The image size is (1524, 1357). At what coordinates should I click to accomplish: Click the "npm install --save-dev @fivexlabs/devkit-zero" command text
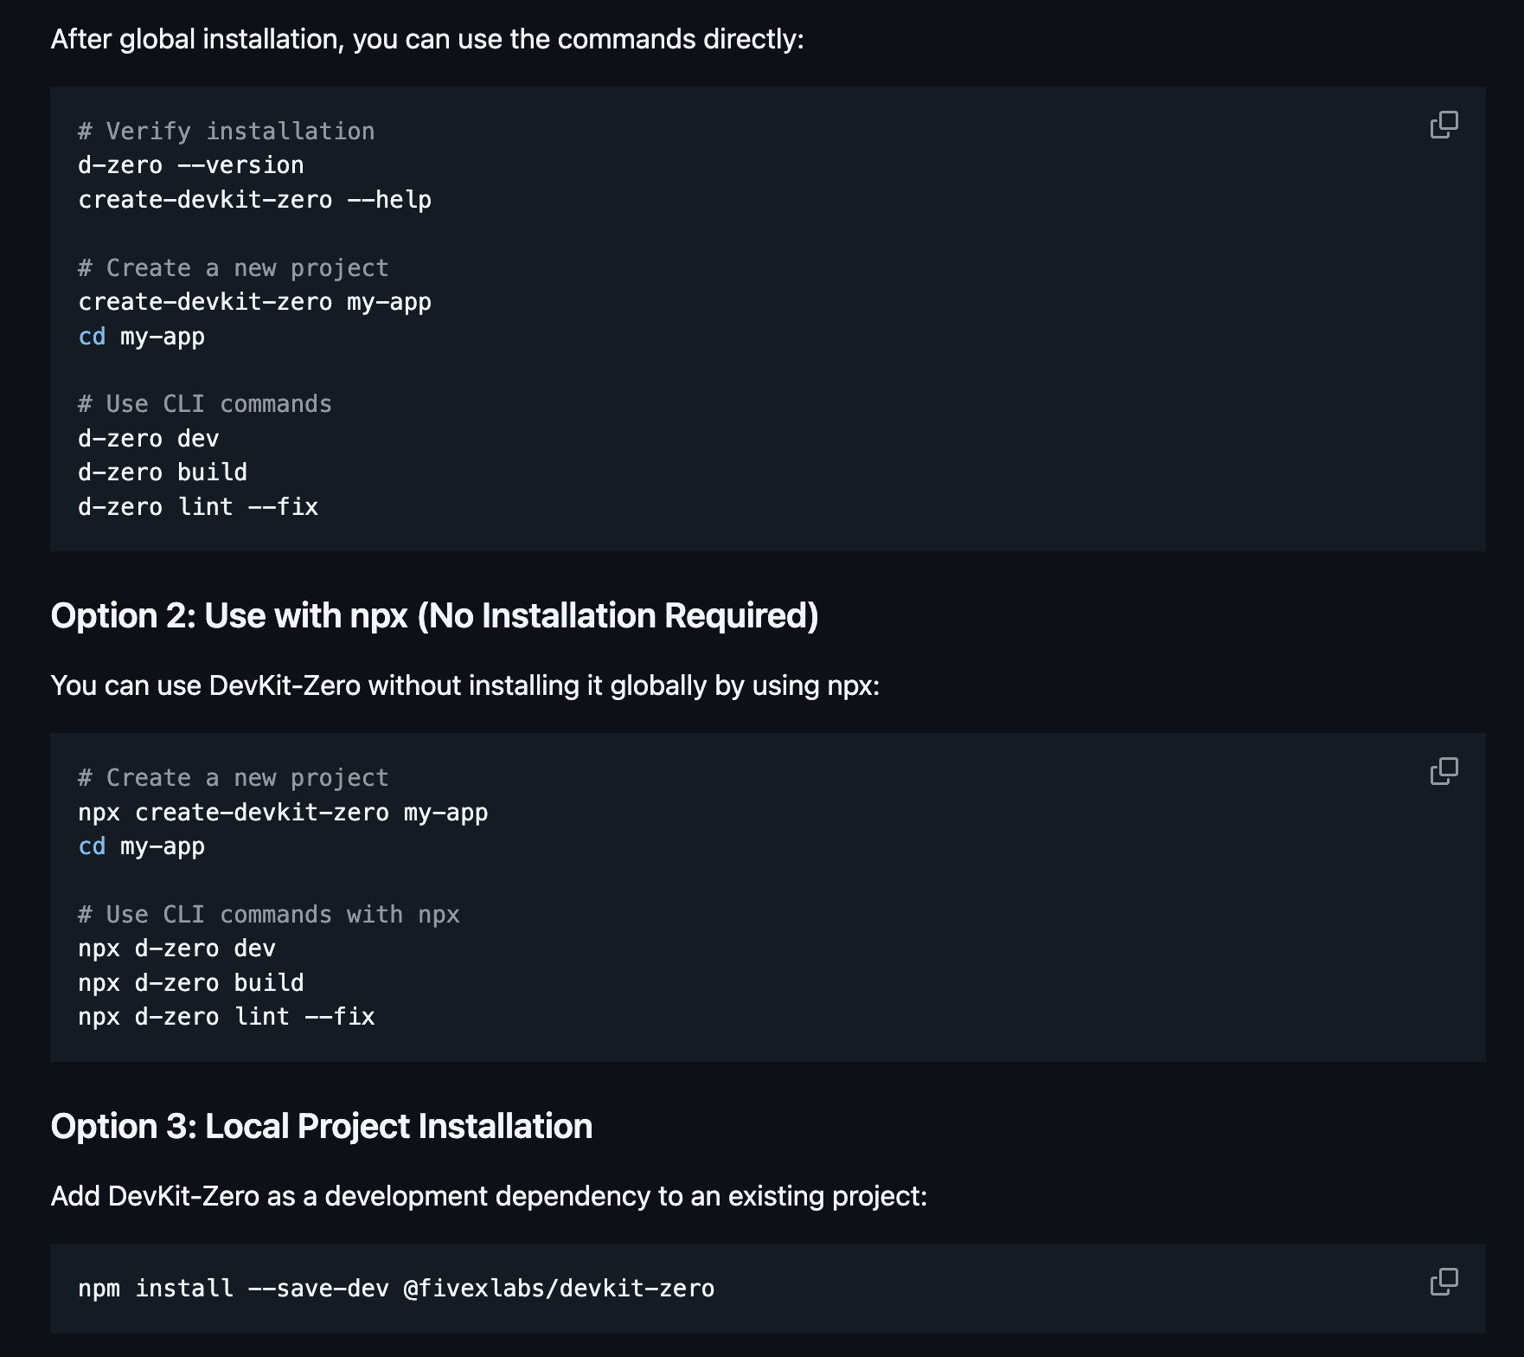tap(396, 1289)
